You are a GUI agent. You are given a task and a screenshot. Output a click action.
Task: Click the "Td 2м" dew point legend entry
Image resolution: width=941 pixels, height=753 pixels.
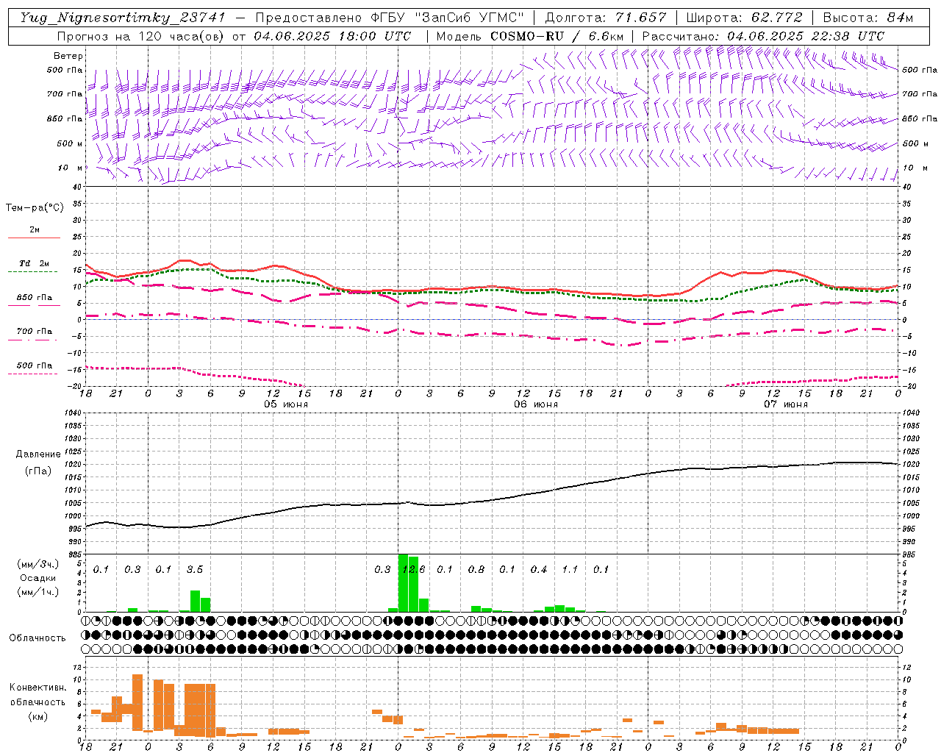(x=35, y=263)
